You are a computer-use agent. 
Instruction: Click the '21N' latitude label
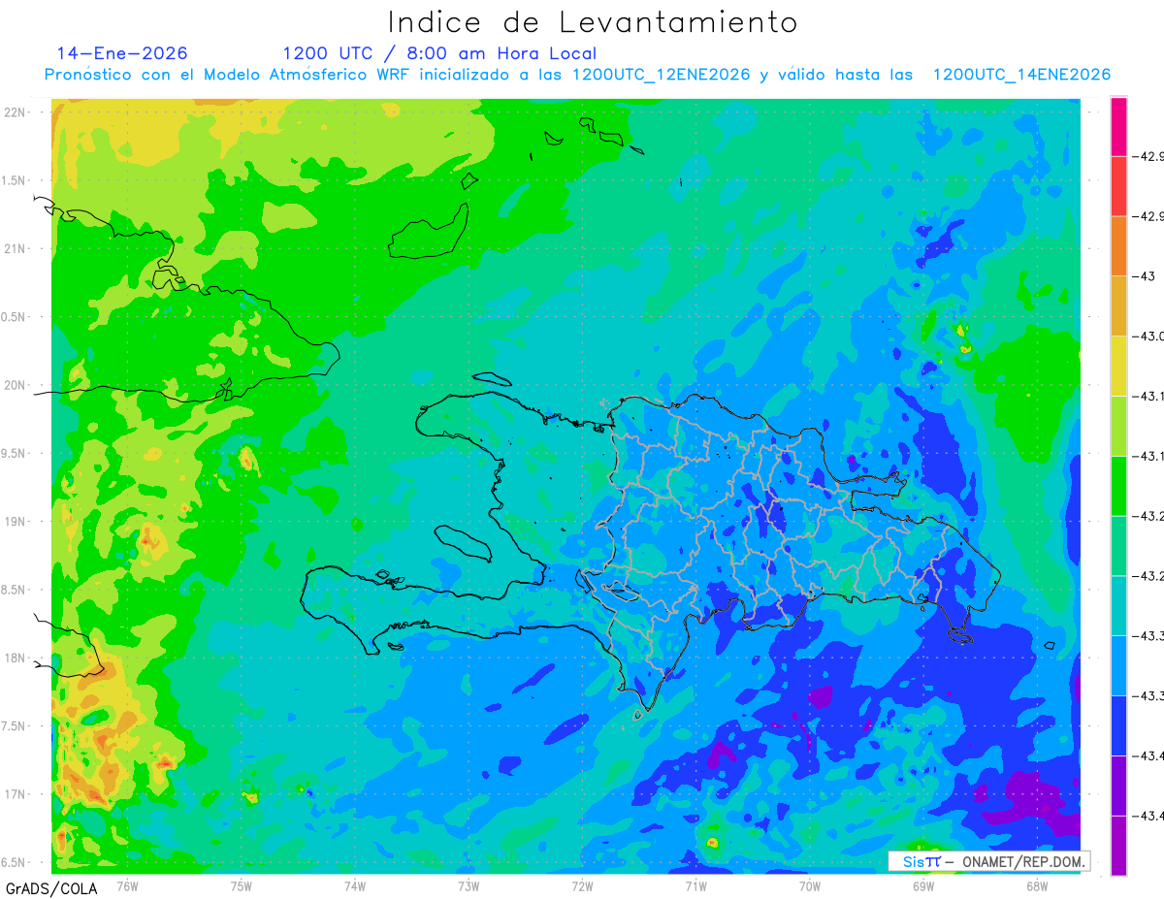click(16, 249)
